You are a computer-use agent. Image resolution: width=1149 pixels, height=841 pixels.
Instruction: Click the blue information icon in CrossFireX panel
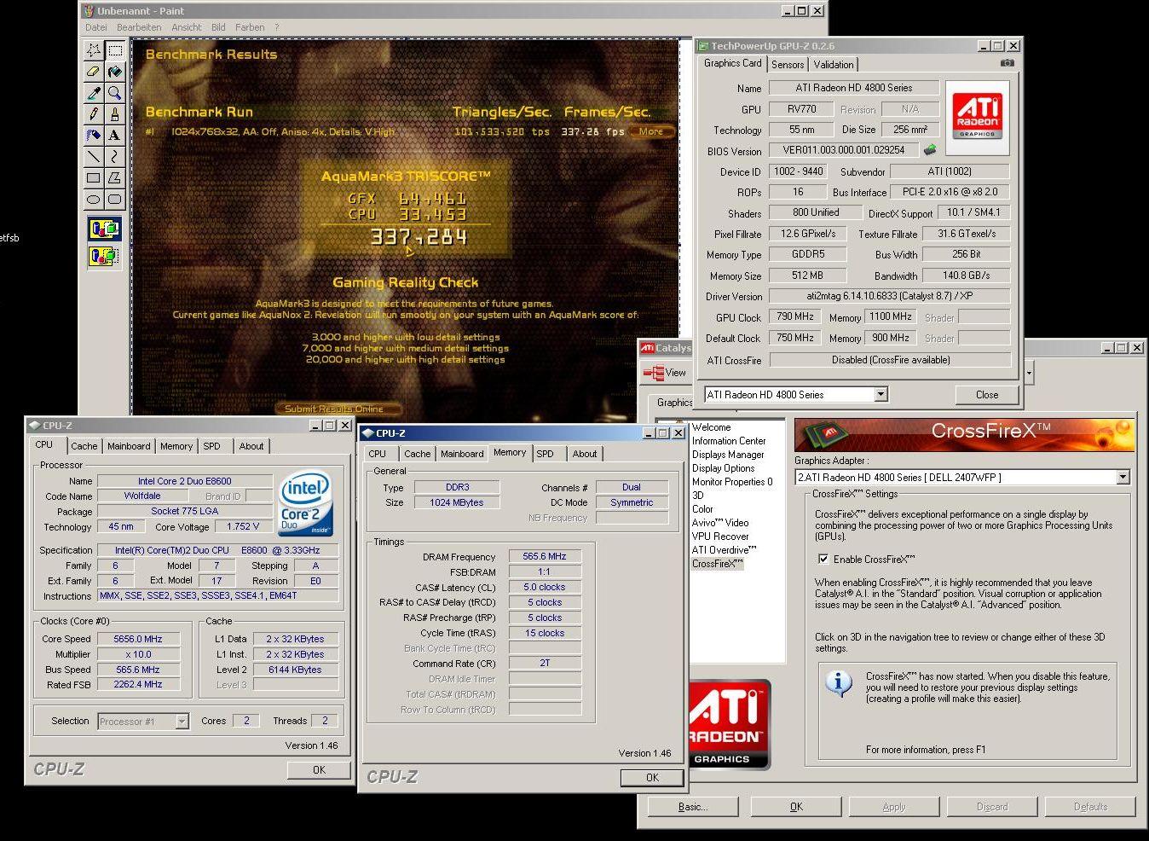[839, 682]
